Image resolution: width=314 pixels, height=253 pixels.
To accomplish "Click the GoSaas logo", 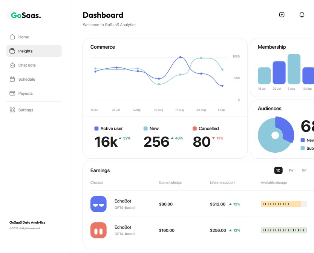I will coord(26,15).
